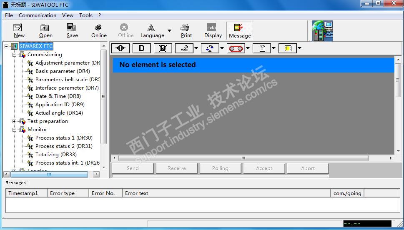This screenshot has height=230, width=404.
Task: Click the yellow memory card command button
Action: (x=288, y=48)
